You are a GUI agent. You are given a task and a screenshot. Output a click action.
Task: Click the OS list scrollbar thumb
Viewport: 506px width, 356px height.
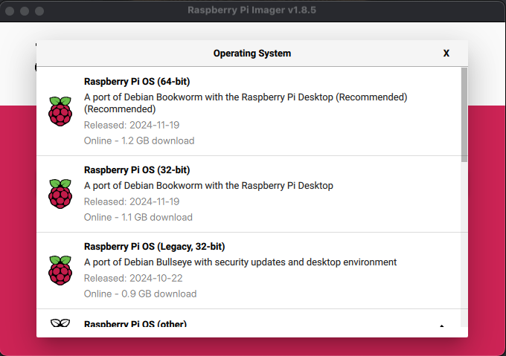[464, 114]
